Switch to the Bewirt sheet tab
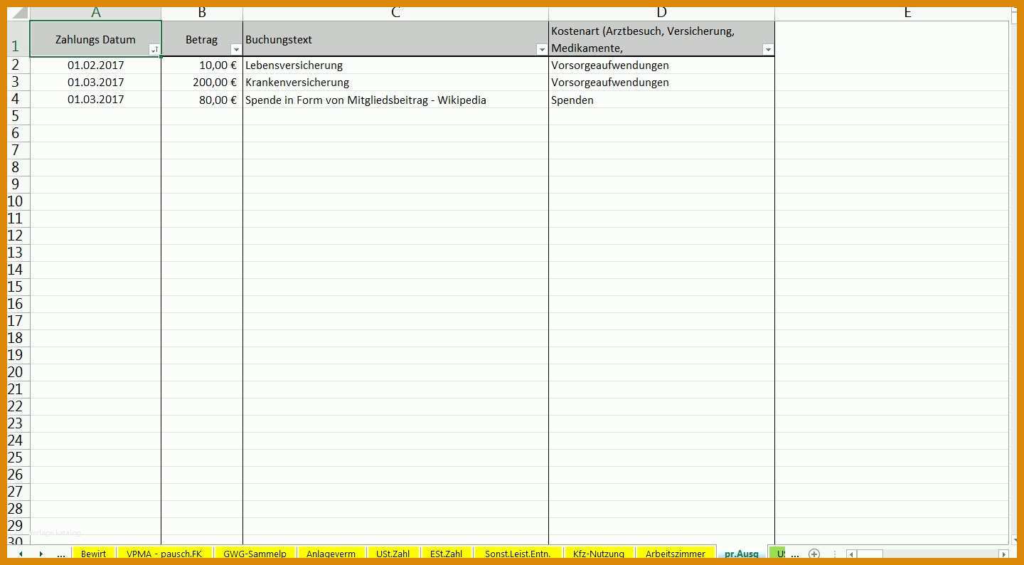Viewport: 1024px width, 565px height. pyautogui.click(x=94, y=554)
